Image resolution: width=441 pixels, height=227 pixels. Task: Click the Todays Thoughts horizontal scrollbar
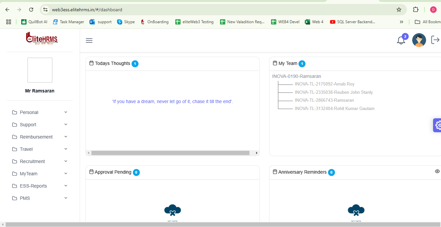(x=170, y=153)
